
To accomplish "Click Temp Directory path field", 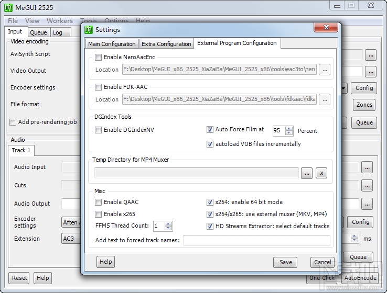I will pos(197,173).
